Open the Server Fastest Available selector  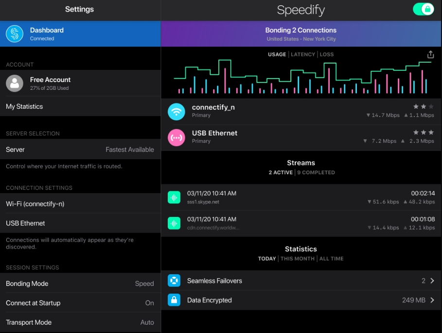point(80,149)
